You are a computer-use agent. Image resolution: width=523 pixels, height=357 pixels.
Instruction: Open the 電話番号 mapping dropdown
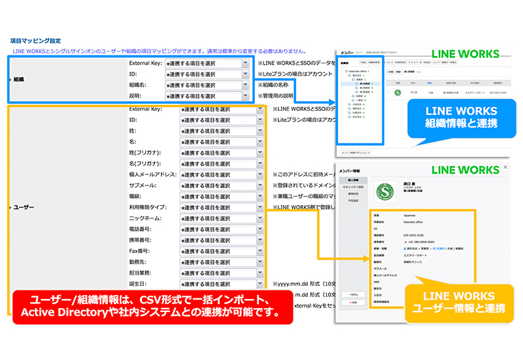pyautogui.click(x=222, y=230)
